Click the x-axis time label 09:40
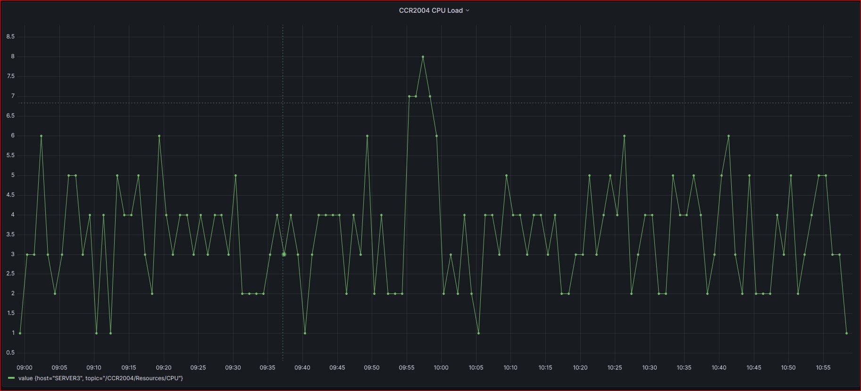Image resolution: width=861 pixels, height=391 pixels. click(x=302, y=367)
